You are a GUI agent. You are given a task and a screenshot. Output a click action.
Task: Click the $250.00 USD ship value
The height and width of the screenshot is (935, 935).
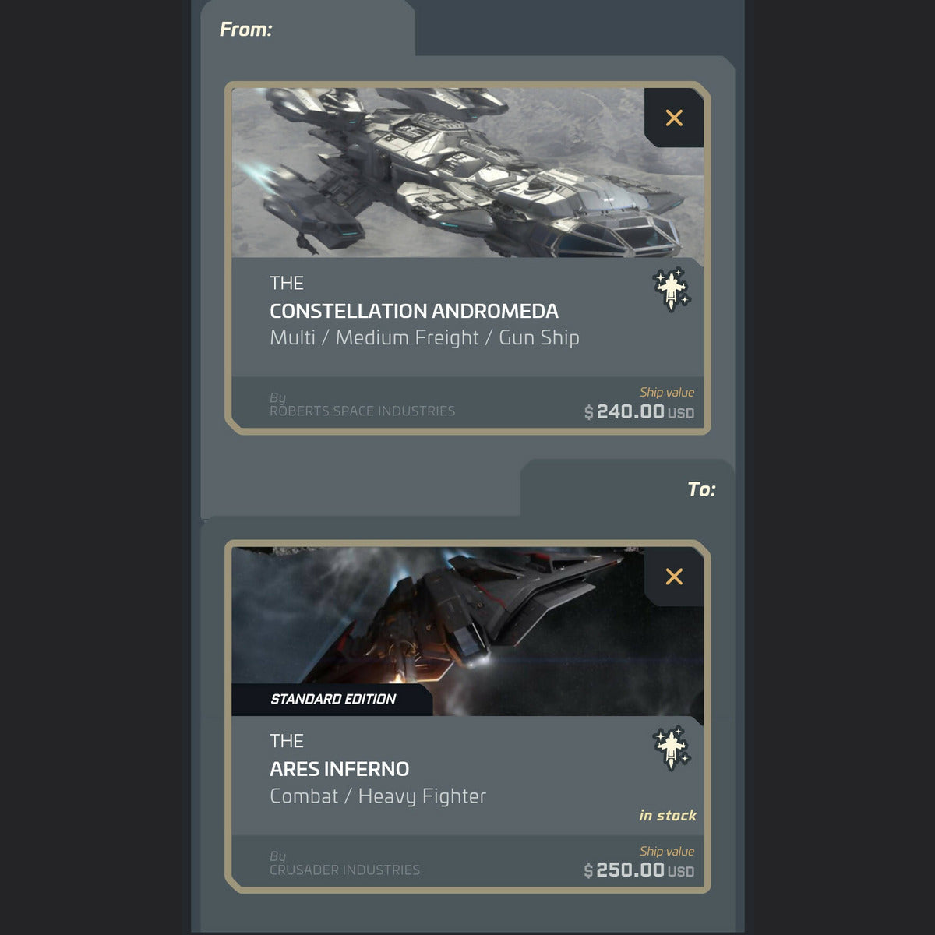click(639, 870)
